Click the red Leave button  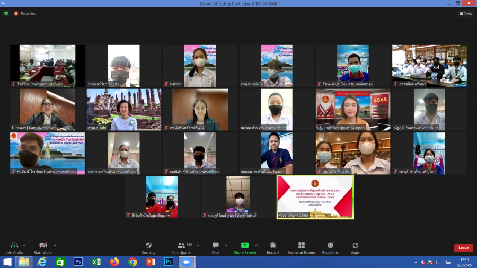pos(463,248)
